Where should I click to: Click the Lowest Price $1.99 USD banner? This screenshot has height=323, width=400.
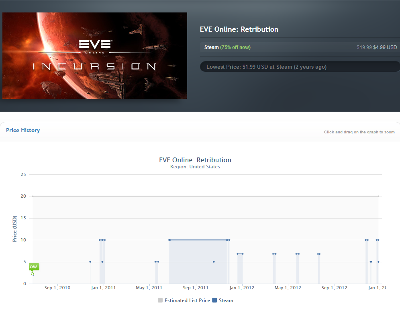pos(300,67)
